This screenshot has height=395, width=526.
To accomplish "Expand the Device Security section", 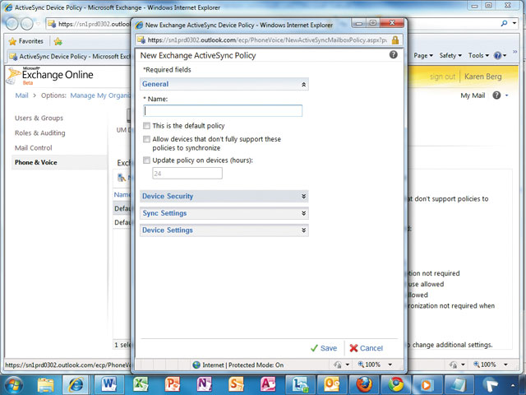I will 224,197.
